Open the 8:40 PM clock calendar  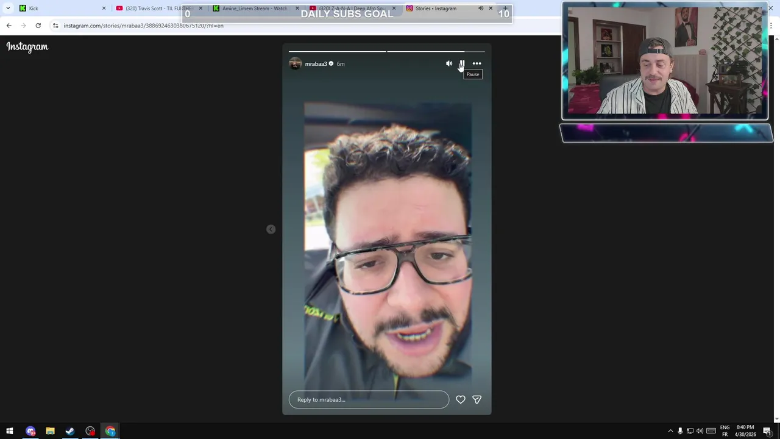pos(745,431)
